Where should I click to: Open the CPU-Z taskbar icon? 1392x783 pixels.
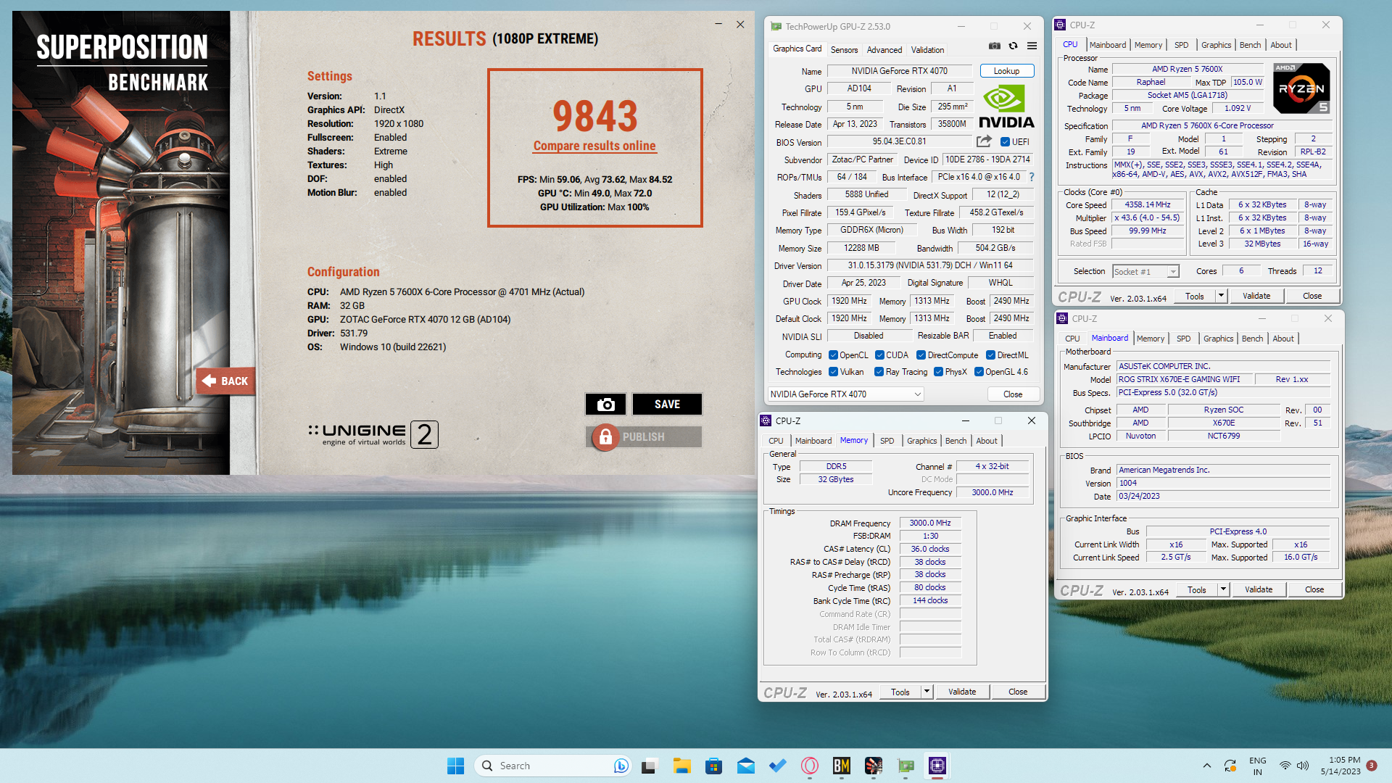point(937,766)
